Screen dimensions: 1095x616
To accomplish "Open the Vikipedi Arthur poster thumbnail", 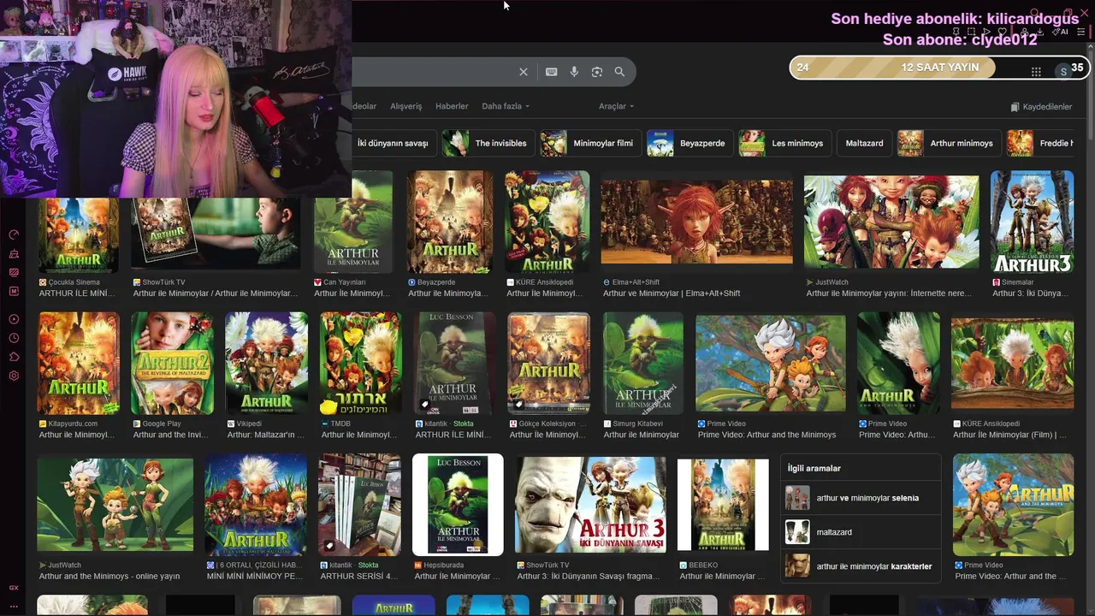I will pos(266,364).
